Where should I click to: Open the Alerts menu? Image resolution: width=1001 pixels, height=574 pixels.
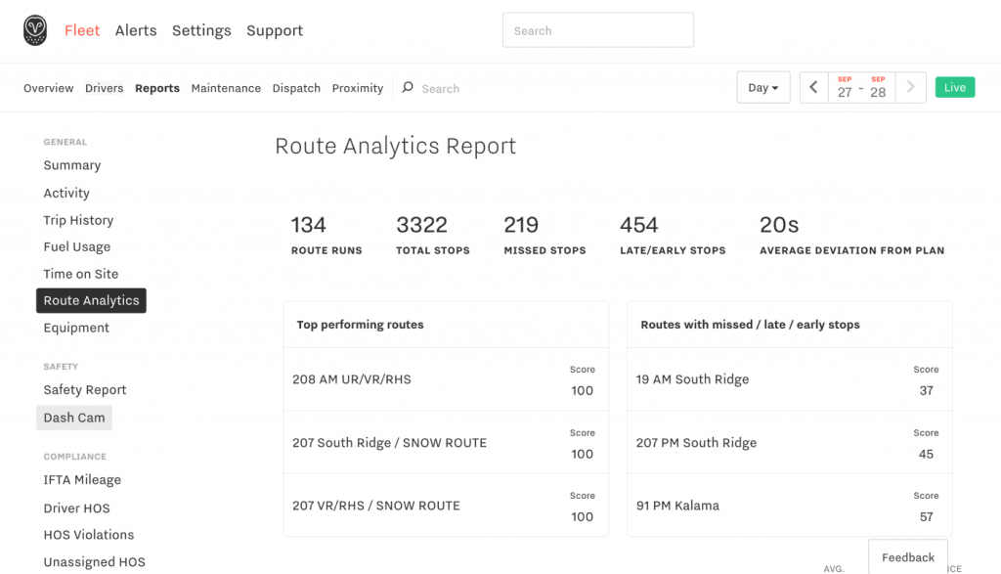136,30
